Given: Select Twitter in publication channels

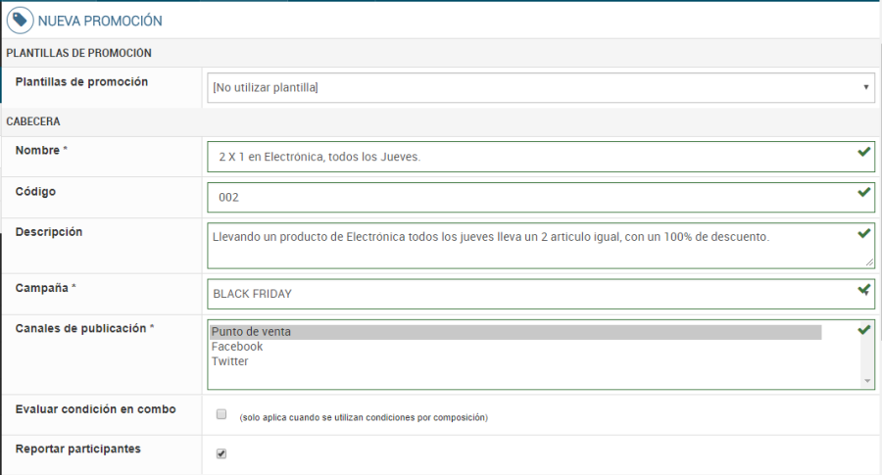Looking at the screenshot, I should (229, 361).
